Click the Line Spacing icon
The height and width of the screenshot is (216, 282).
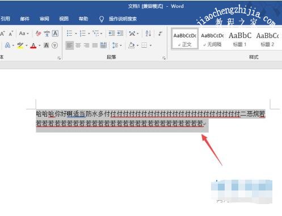tap(115, 45)
